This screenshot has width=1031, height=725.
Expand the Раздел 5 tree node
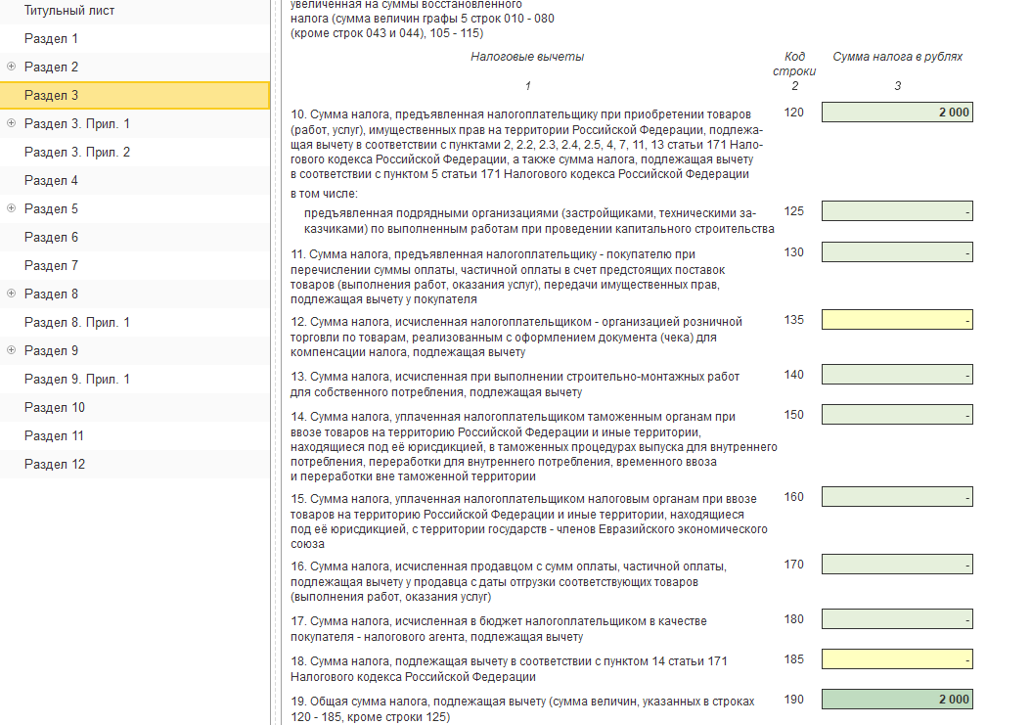click(x=12, y=208)
